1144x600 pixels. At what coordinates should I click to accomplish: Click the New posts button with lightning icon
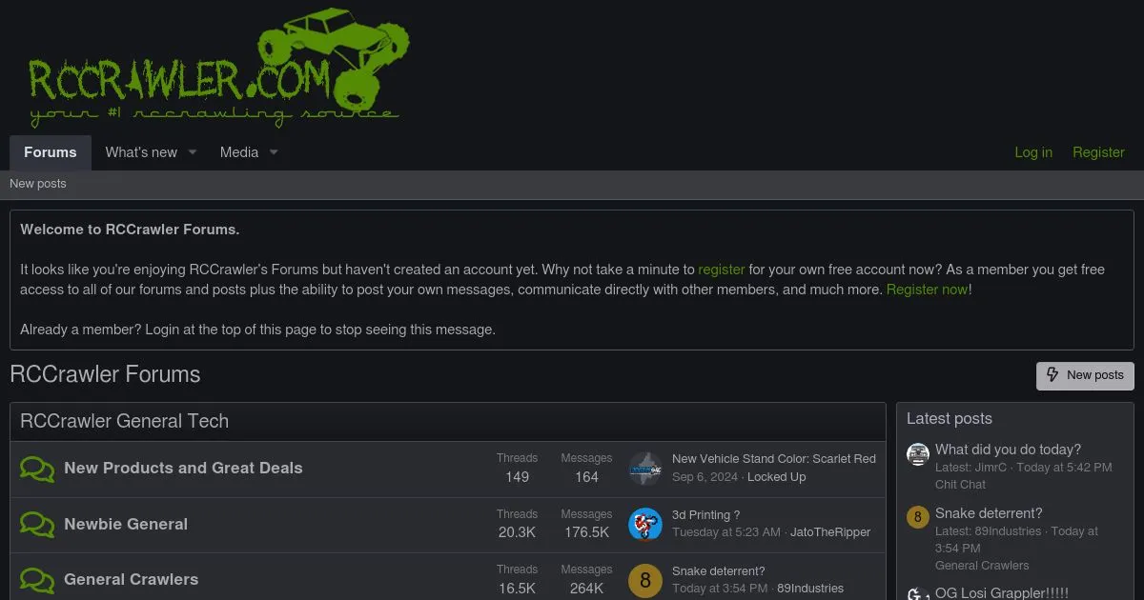[1085, 375]
